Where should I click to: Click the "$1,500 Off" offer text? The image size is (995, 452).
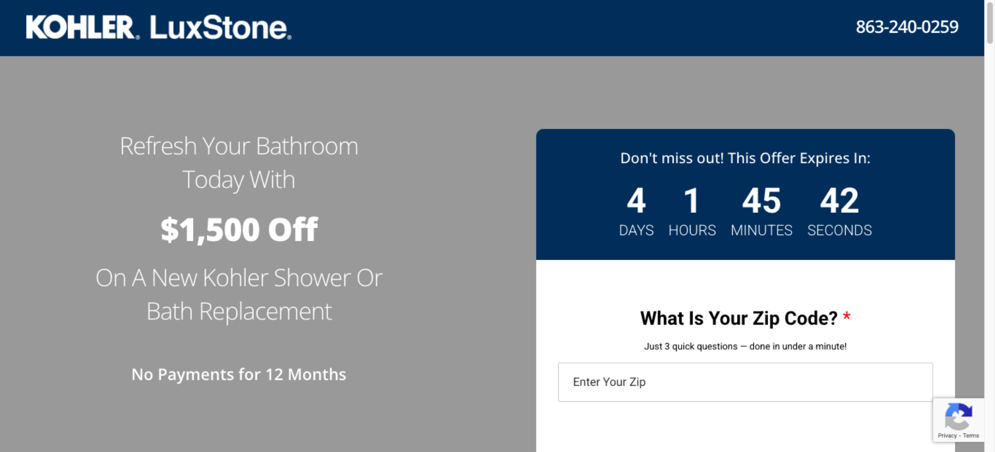coord(239,230)
